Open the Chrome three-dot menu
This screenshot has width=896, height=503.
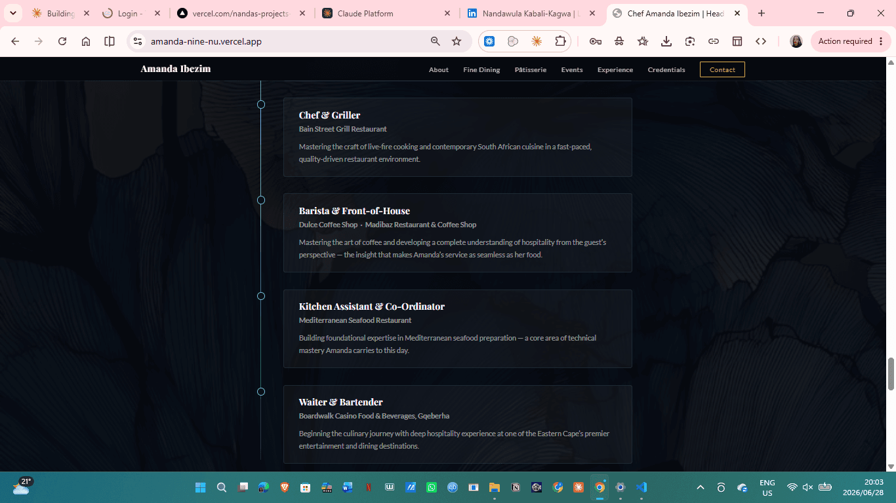[x=881, y=41]
